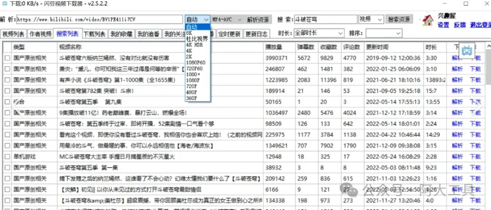Click 单机游戏 type cell
Viewport: 491px width, 210px height.
tap(25, 157)
